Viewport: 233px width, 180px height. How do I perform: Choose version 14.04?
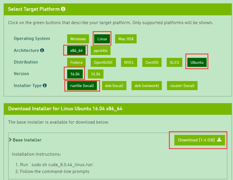click(x=96, y=74)
